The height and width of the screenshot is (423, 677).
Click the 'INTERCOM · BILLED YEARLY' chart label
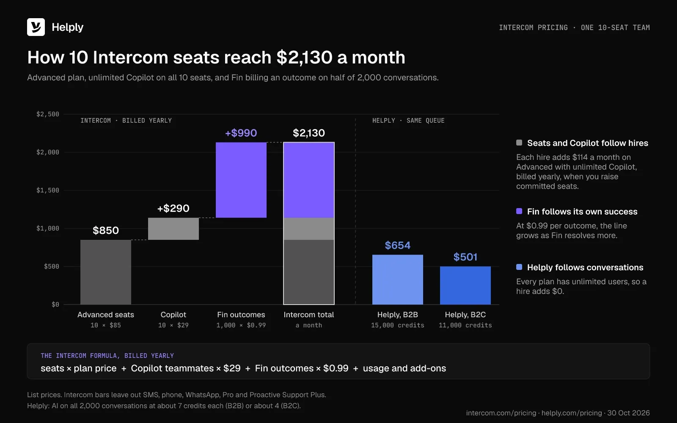coord(126,121)
